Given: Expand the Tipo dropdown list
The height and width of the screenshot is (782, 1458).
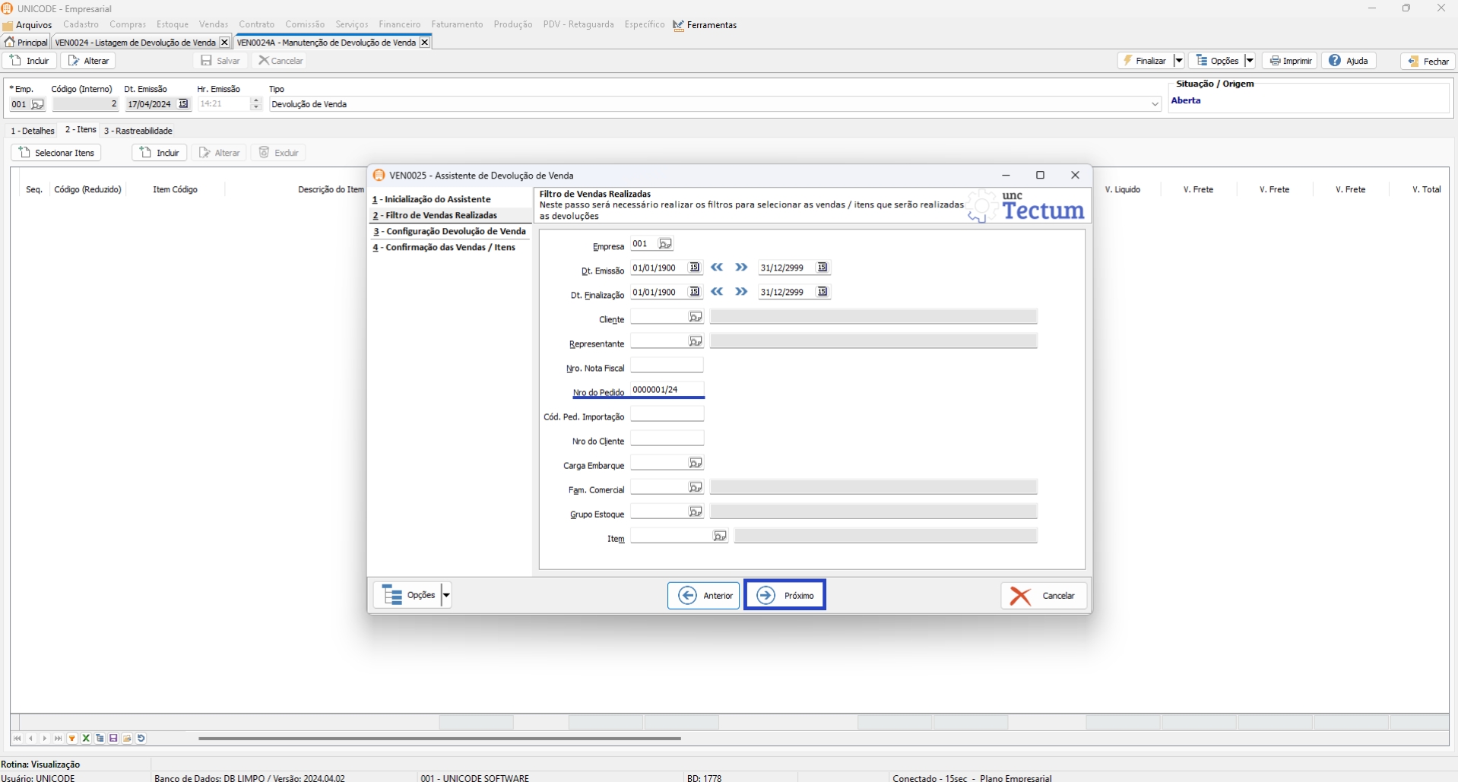Looking at the screenshot, I should click(1155, 104).
